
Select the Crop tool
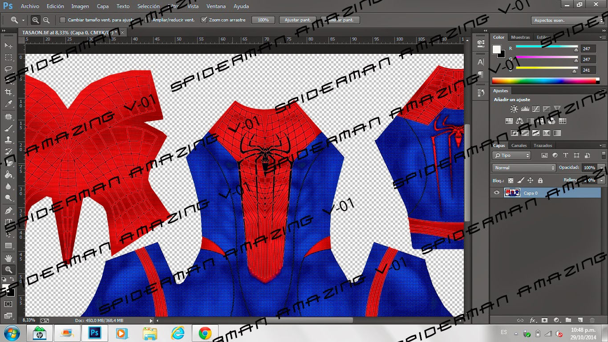click(8, 92)
